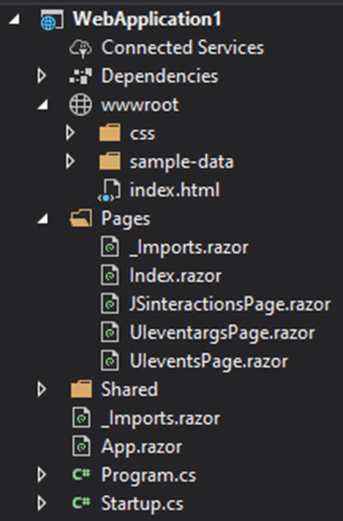Click the Connected Services cloud icon
Viewport: 343px width, 521px height.
(x=81, y=48)
